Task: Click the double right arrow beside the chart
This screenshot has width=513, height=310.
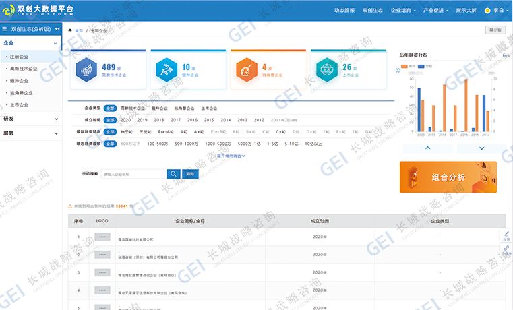Action: pos(398,70)
